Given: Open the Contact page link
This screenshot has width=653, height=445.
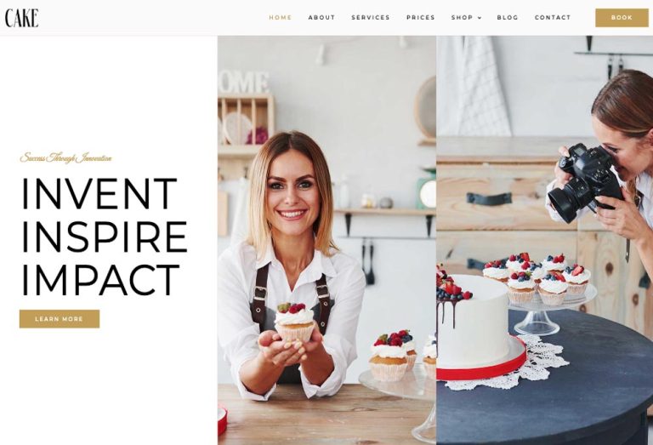Looking at the screenshot, I should click(x=553, y=18).
